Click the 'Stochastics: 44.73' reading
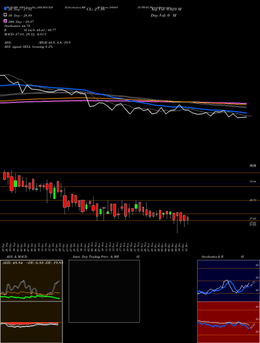 17,26
